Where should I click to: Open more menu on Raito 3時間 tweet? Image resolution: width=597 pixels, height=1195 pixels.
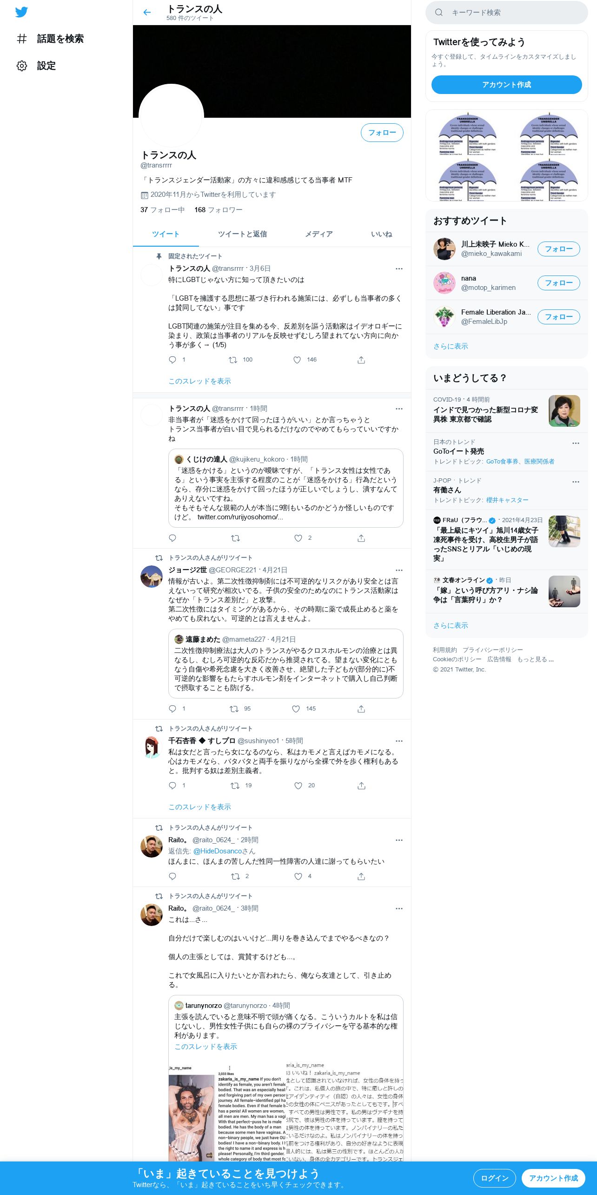[399, 908]
